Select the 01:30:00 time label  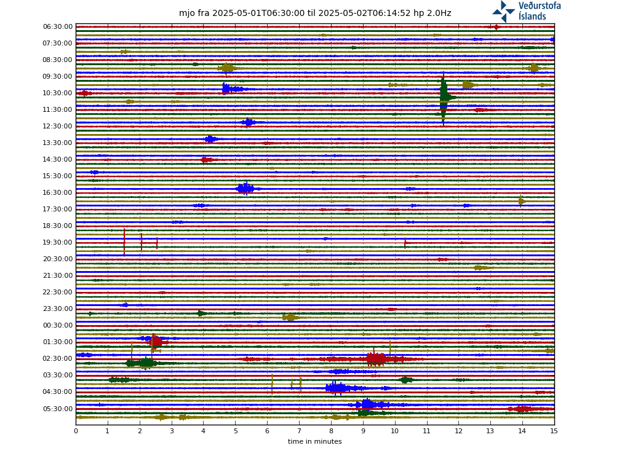58,342
